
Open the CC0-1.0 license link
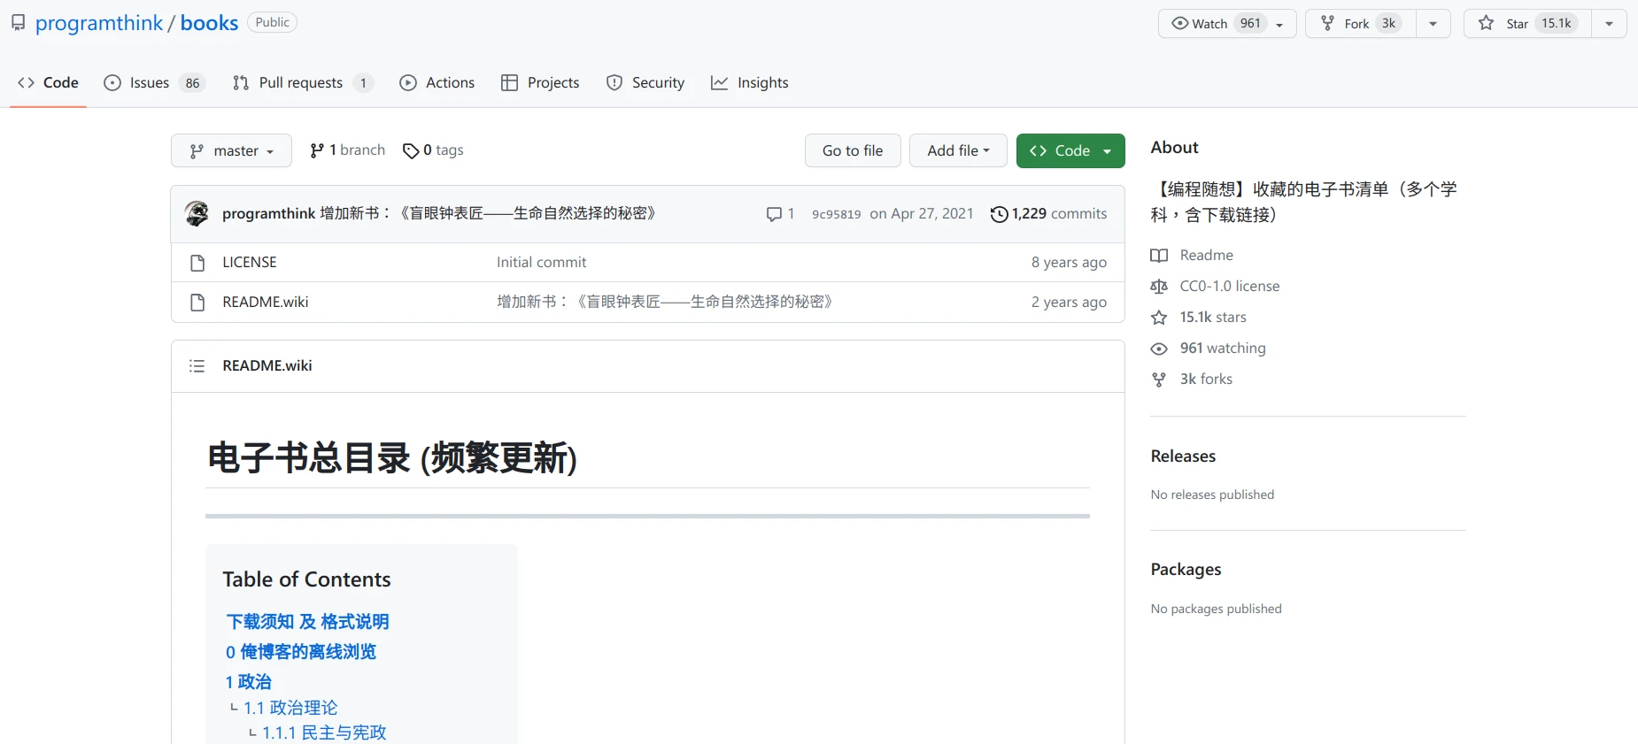point(1229,287)
